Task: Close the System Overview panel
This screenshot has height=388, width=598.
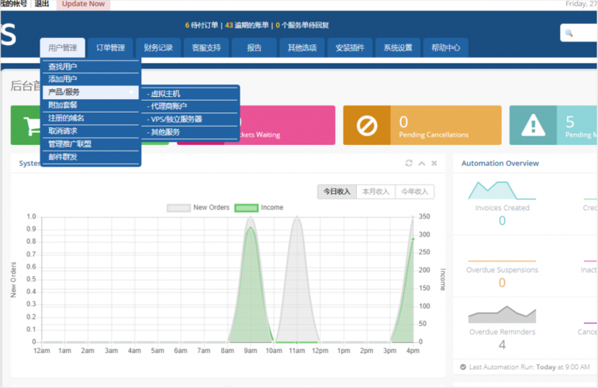Action: pyautogui.click(x=434, y=164)
